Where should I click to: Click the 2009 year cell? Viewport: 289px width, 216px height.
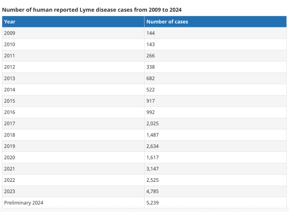coord(10,33)
